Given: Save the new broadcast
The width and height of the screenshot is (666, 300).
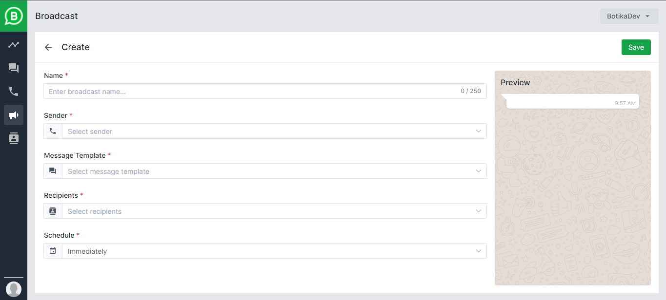Looking at the screenshot, I should pos(636,47).
